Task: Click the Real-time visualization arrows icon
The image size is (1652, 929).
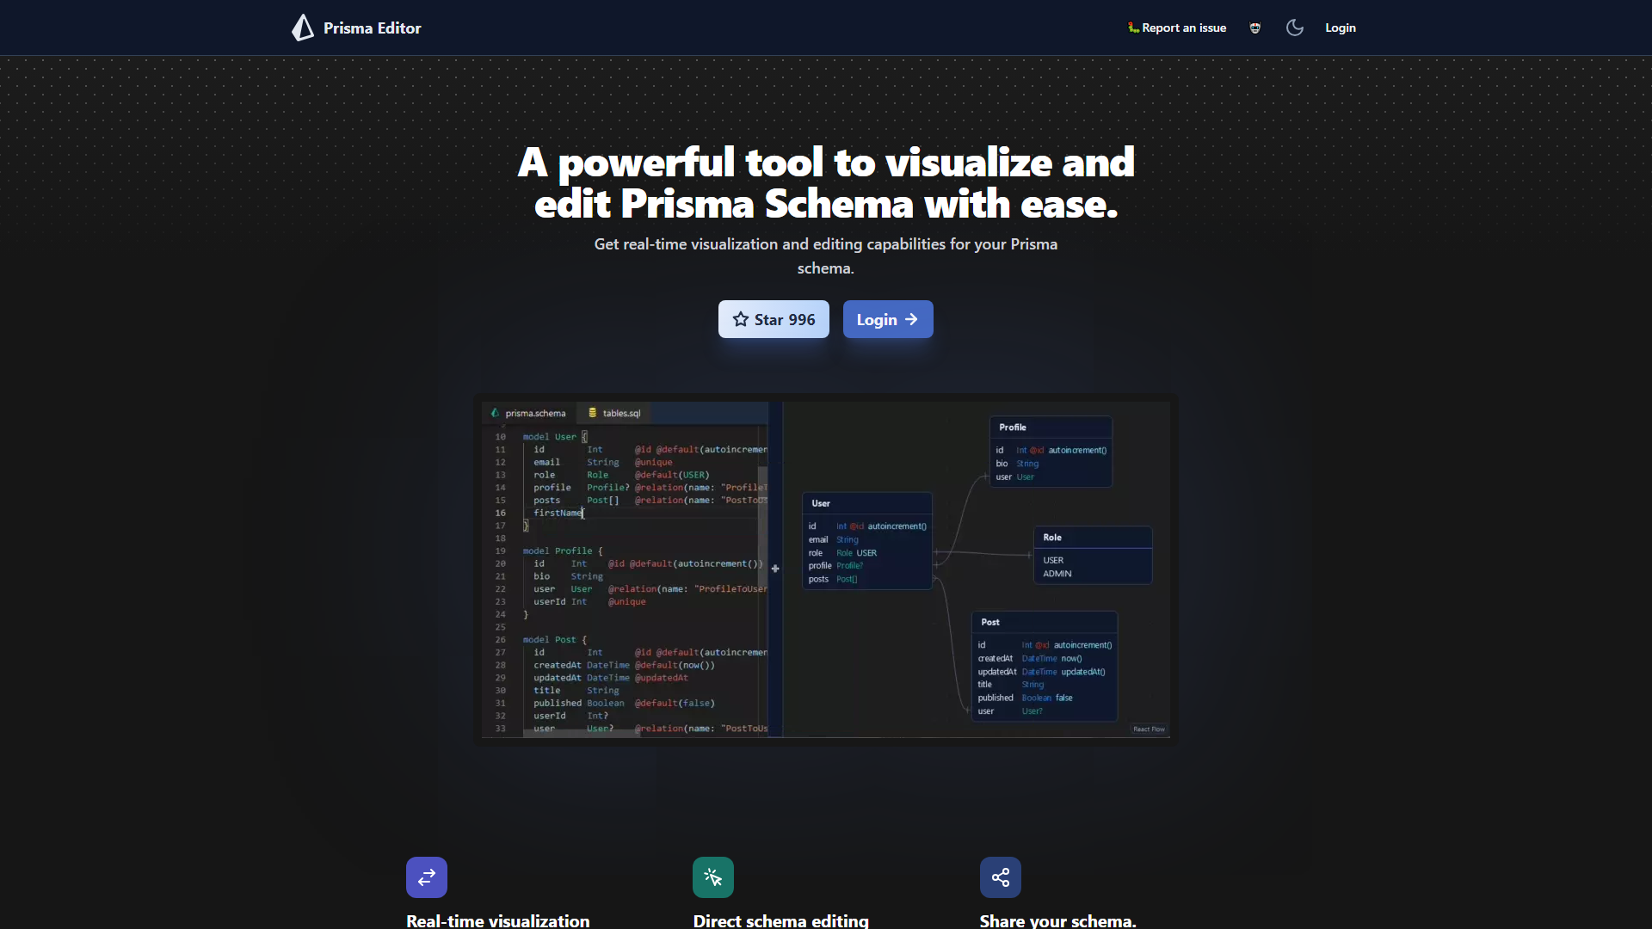Action: [x=427, y=877]
